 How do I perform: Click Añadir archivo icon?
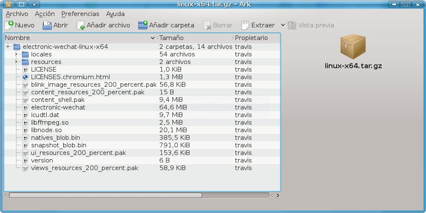pos(80,25)
